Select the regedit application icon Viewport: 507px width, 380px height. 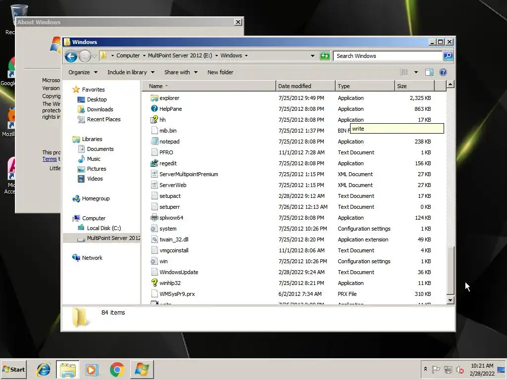(x=154, y=163)
